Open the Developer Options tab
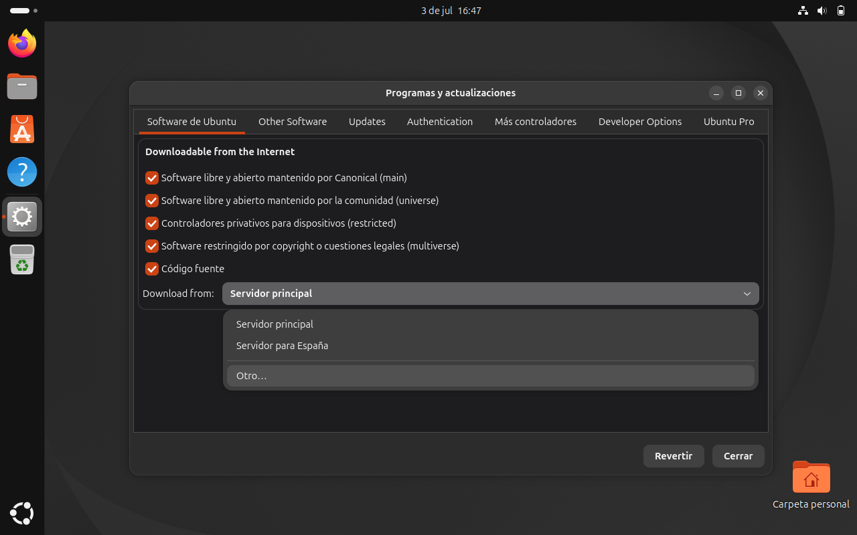The image size is (857, 535). pyautogui.click(x=640, y=122)
